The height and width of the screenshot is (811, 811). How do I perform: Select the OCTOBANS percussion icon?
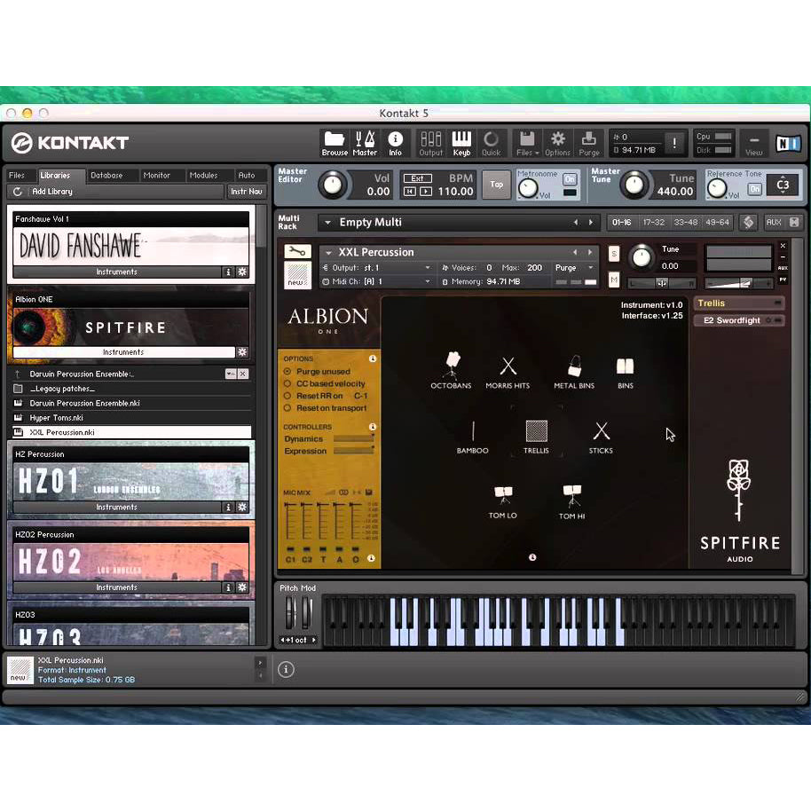451,367
